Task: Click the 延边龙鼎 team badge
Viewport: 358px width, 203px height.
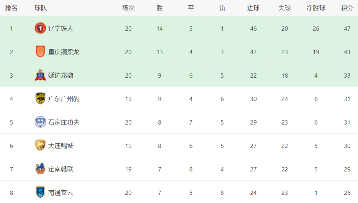Action: (40, 75)
